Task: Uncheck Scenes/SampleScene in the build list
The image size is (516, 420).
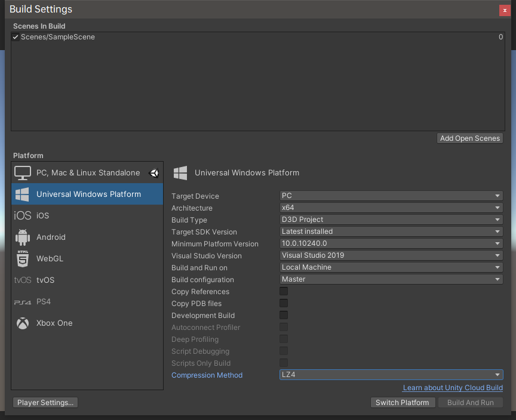Action: click(x=16, y=37)
